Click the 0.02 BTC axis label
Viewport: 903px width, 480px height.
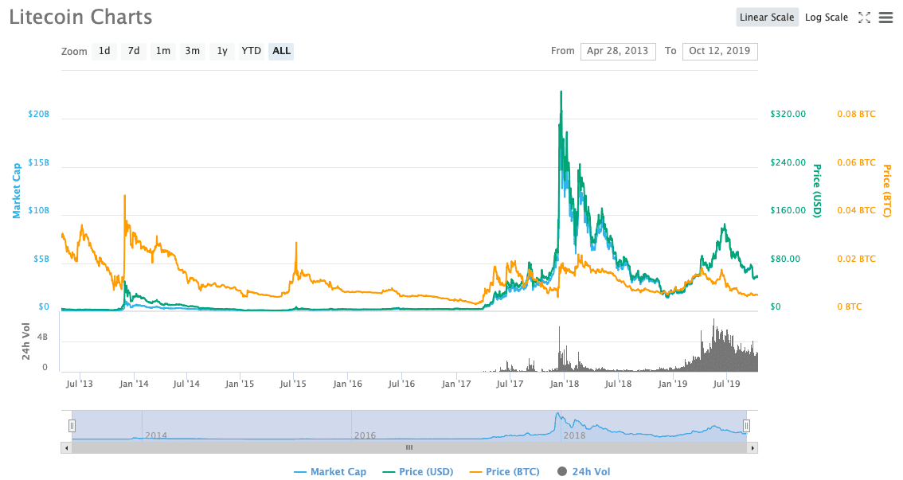[x=856, y=259]
